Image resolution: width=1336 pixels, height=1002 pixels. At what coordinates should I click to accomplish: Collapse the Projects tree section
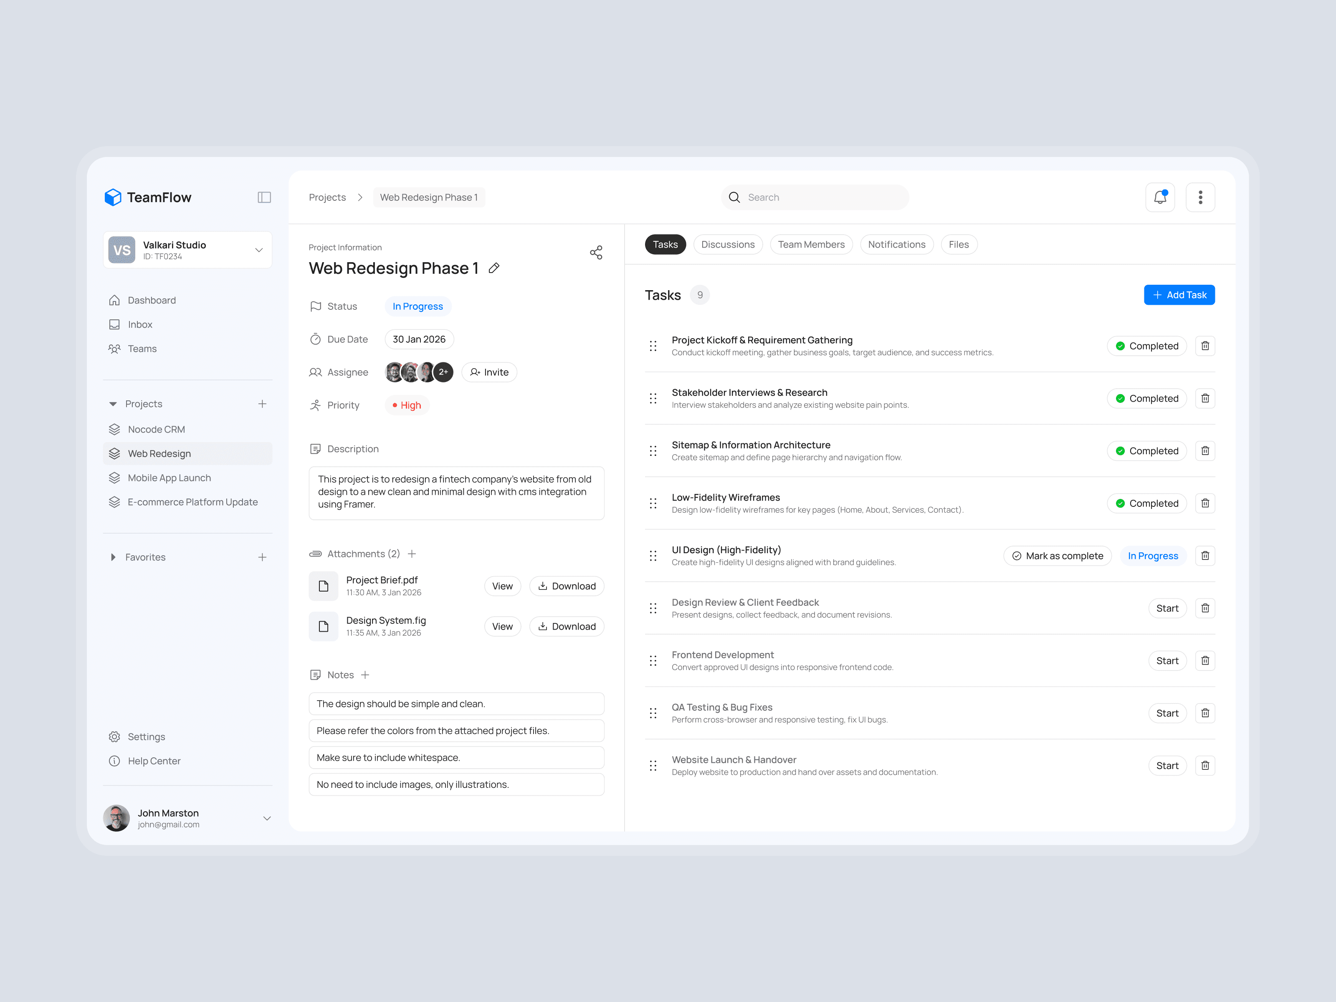pyautogui.click(x=113, y=404)
